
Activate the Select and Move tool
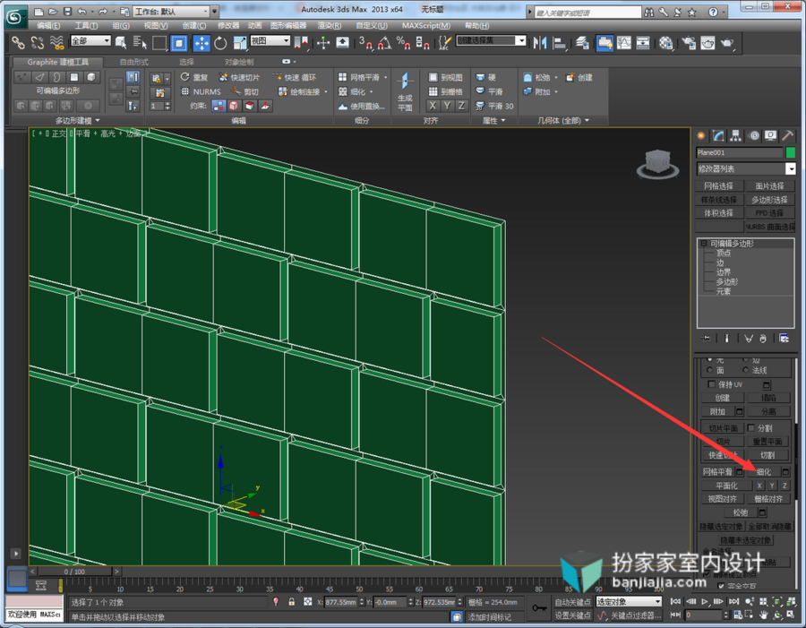[201, 43]
